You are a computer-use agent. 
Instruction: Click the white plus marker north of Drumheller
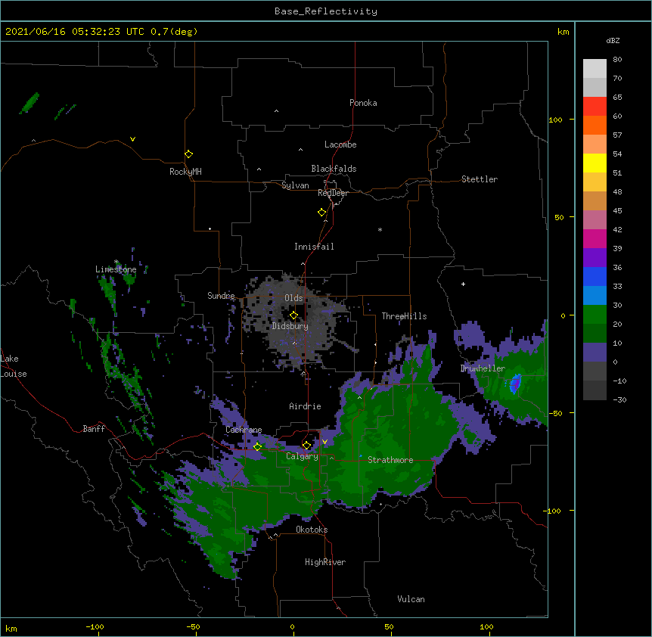[x=463, y=284]
